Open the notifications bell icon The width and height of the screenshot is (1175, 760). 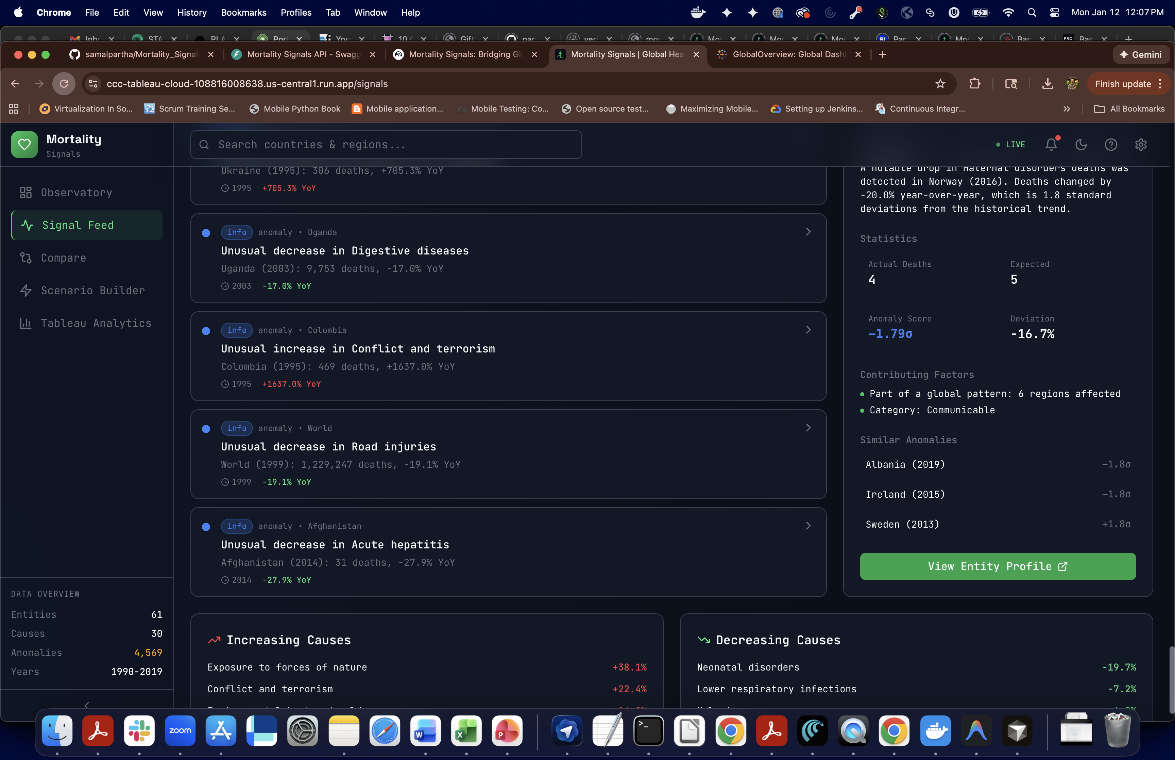pos(1051,144)
